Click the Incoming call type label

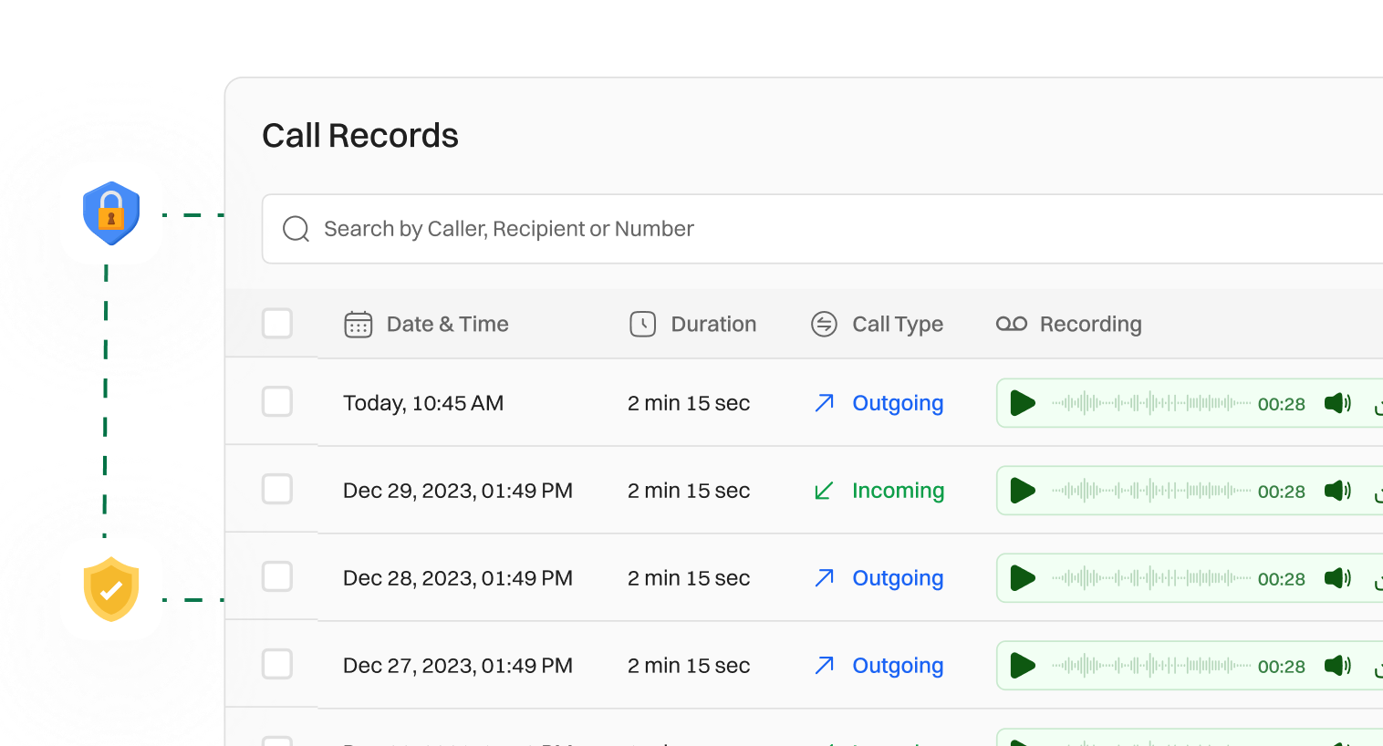tap(898, 491)
